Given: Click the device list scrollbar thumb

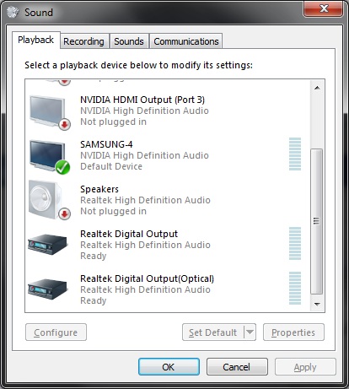Looking at the screenshot, I should (x=317, y=221).
